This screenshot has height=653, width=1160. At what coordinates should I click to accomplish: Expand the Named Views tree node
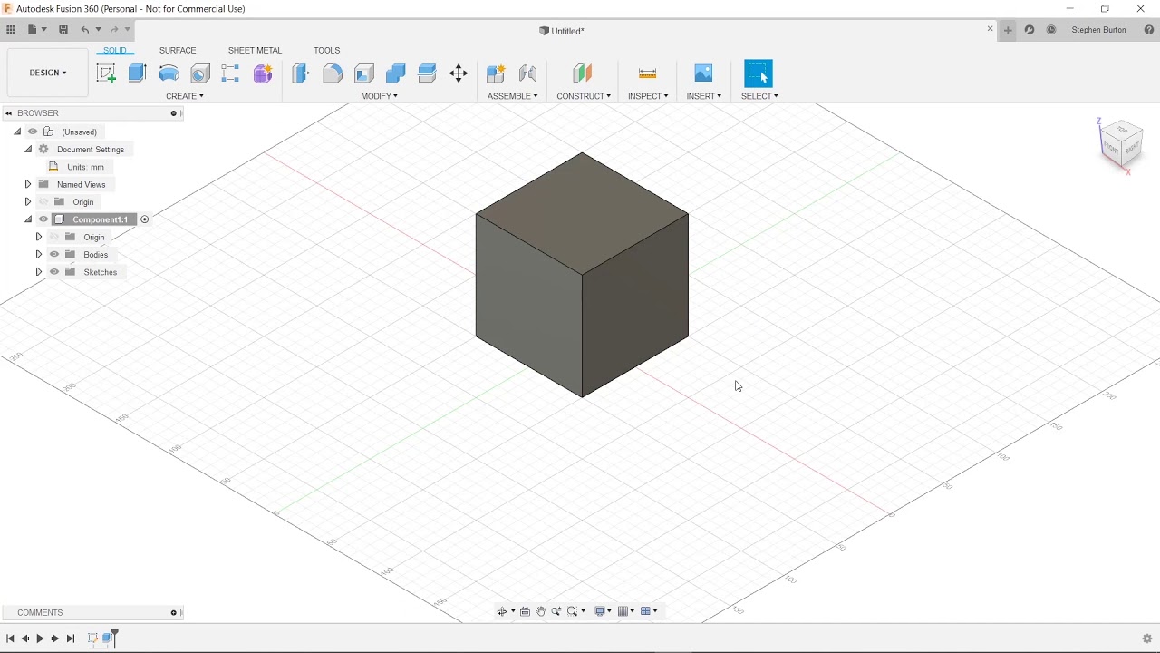click(28, 184)
